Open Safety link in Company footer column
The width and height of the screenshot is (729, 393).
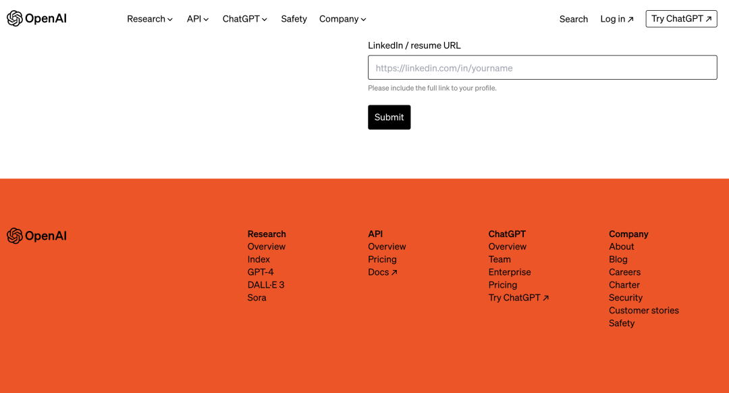click(621, 323)
